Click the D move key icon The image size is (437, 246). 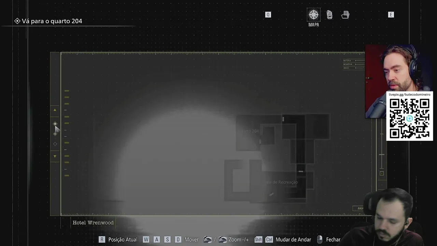click(178, 240)
